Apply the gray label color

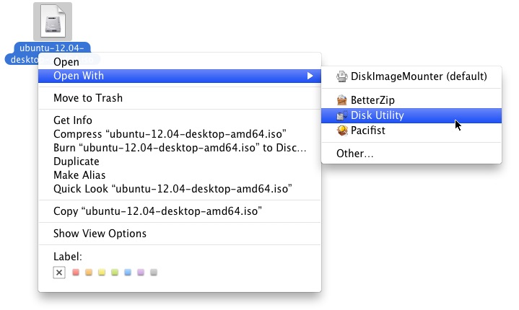coord(154,272)
